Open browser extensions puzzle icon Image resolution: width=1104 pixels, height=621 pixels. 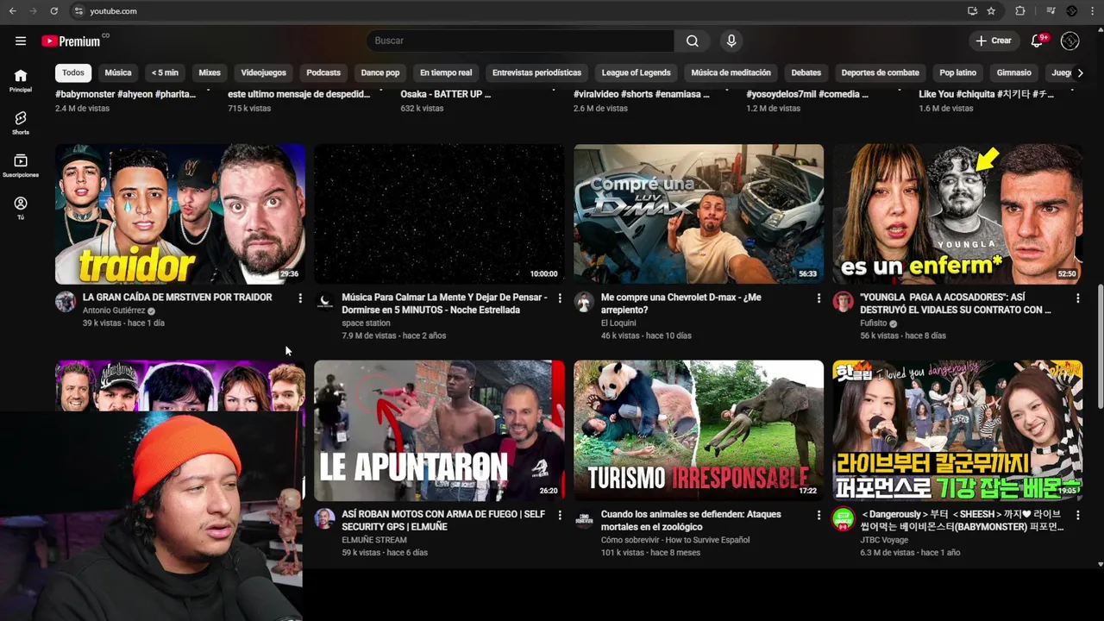1020,11
